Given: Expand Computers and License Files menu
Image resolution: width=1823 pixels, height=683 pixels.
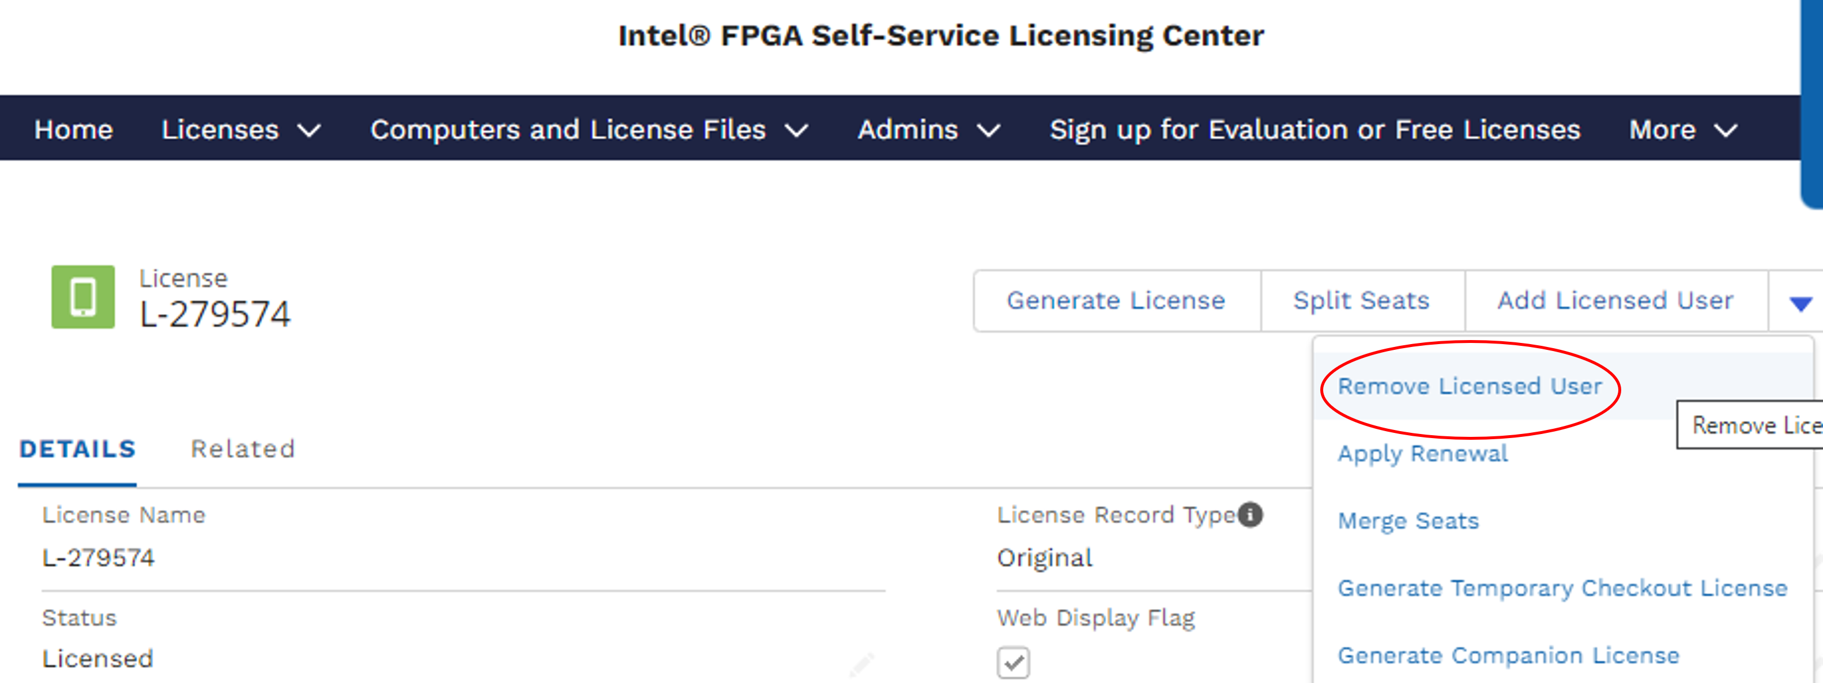Looking at the screenshot, I should pos(589,130).
